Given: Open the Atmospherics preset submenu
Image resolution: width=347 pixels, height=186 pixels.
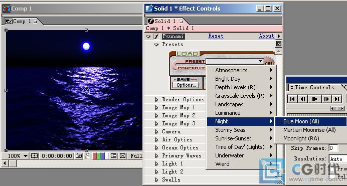Looking at the screenshot, I should [241, 70].
